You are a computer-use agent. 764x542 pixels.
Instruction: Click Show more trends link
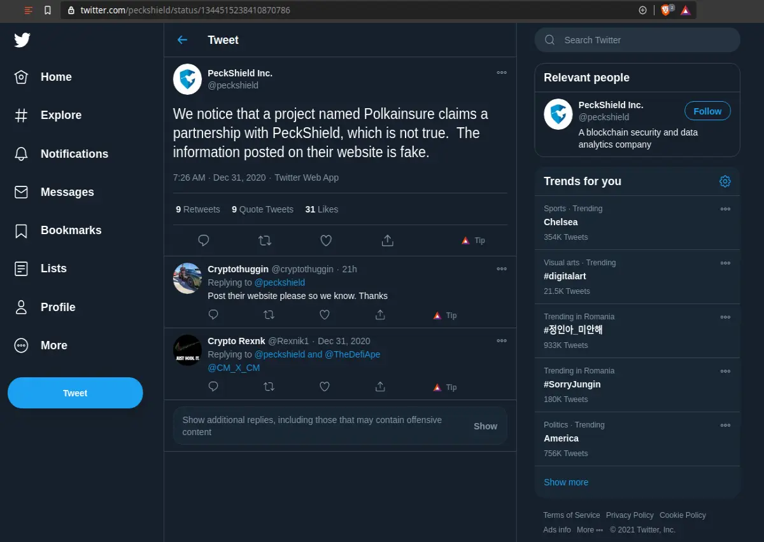566,482
